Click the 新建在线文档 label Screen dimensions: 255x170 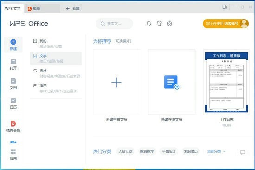pyautogui.click(x=172, y=120)
